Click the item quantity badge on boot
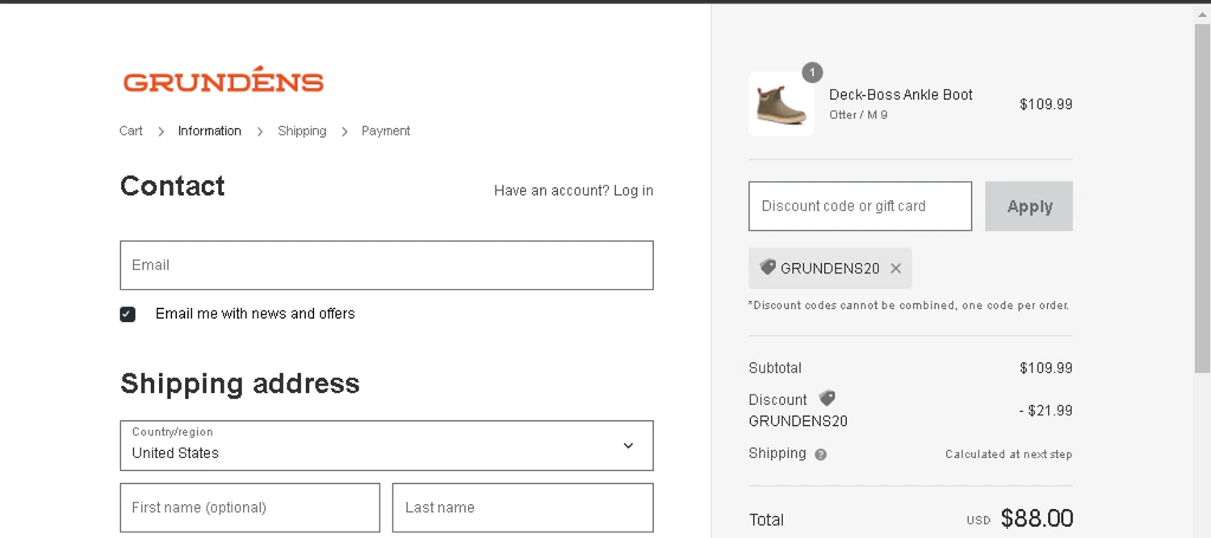Image resolution: width=1211 pixels, height=538 pixels. pyautogui.click(x=812, y=73)
